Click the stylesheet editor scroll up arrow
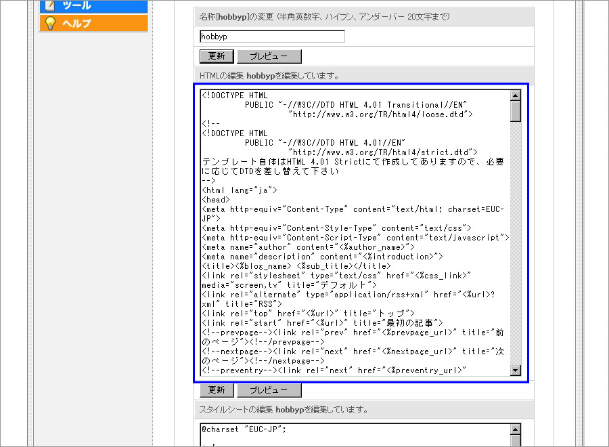Screen dimensions: 609x447 [x=516, y=429]
